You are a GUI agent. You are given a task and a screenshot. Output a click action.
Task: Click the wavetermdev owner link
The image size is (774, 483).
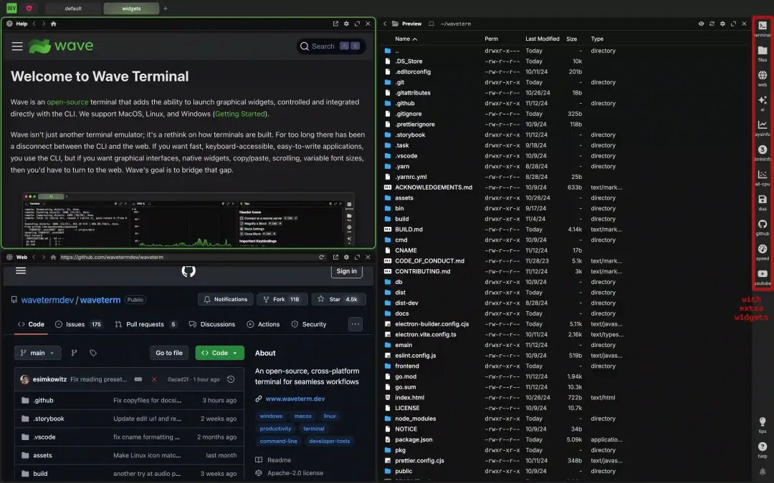(47, 300)
